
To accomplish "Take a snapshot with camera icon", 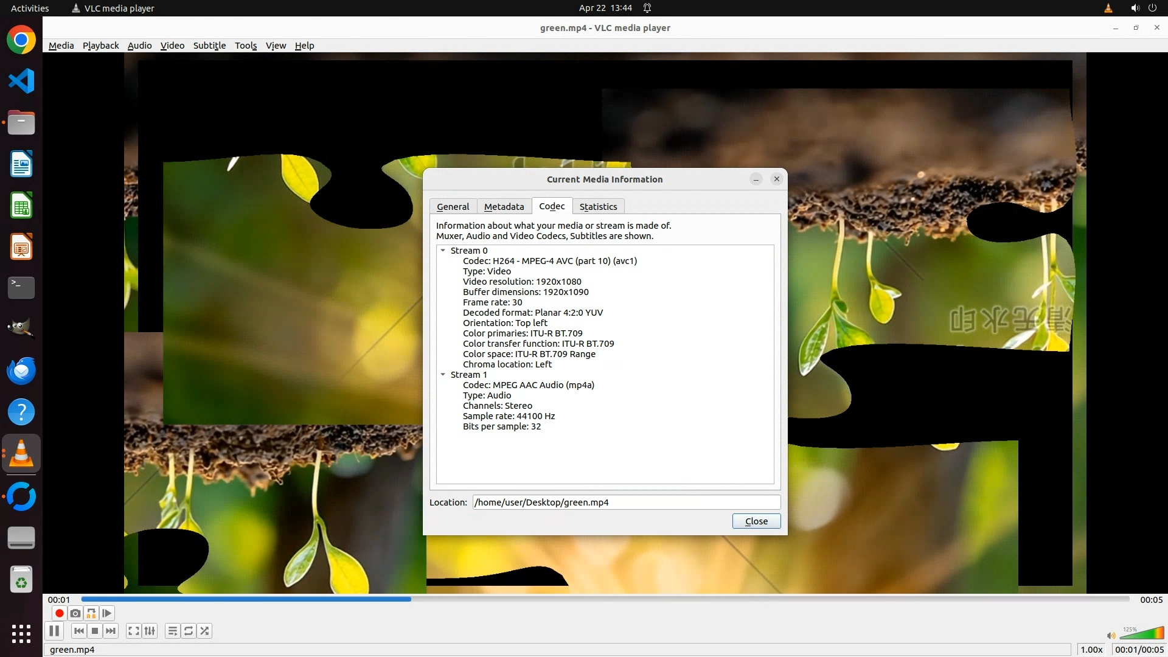I will click(x=75, y=613).
